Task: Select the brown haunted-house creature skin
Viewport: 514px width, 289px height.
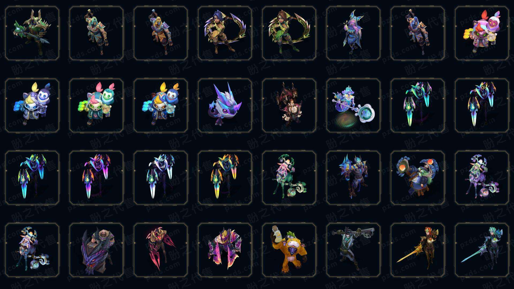Action: (x=289, y=105)
